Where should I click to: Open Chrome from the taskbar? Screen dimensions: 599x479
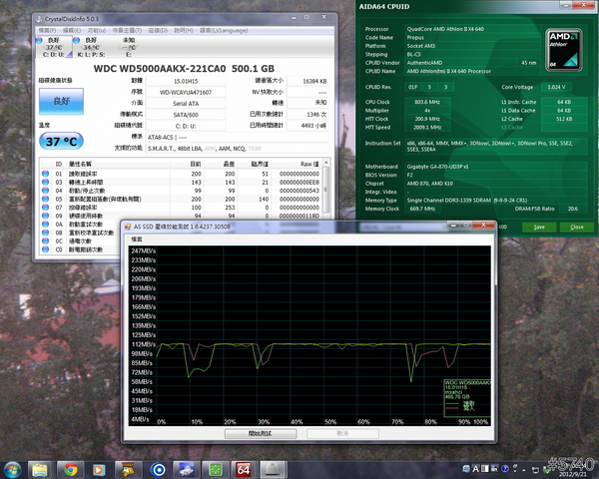tap(72, 468)
